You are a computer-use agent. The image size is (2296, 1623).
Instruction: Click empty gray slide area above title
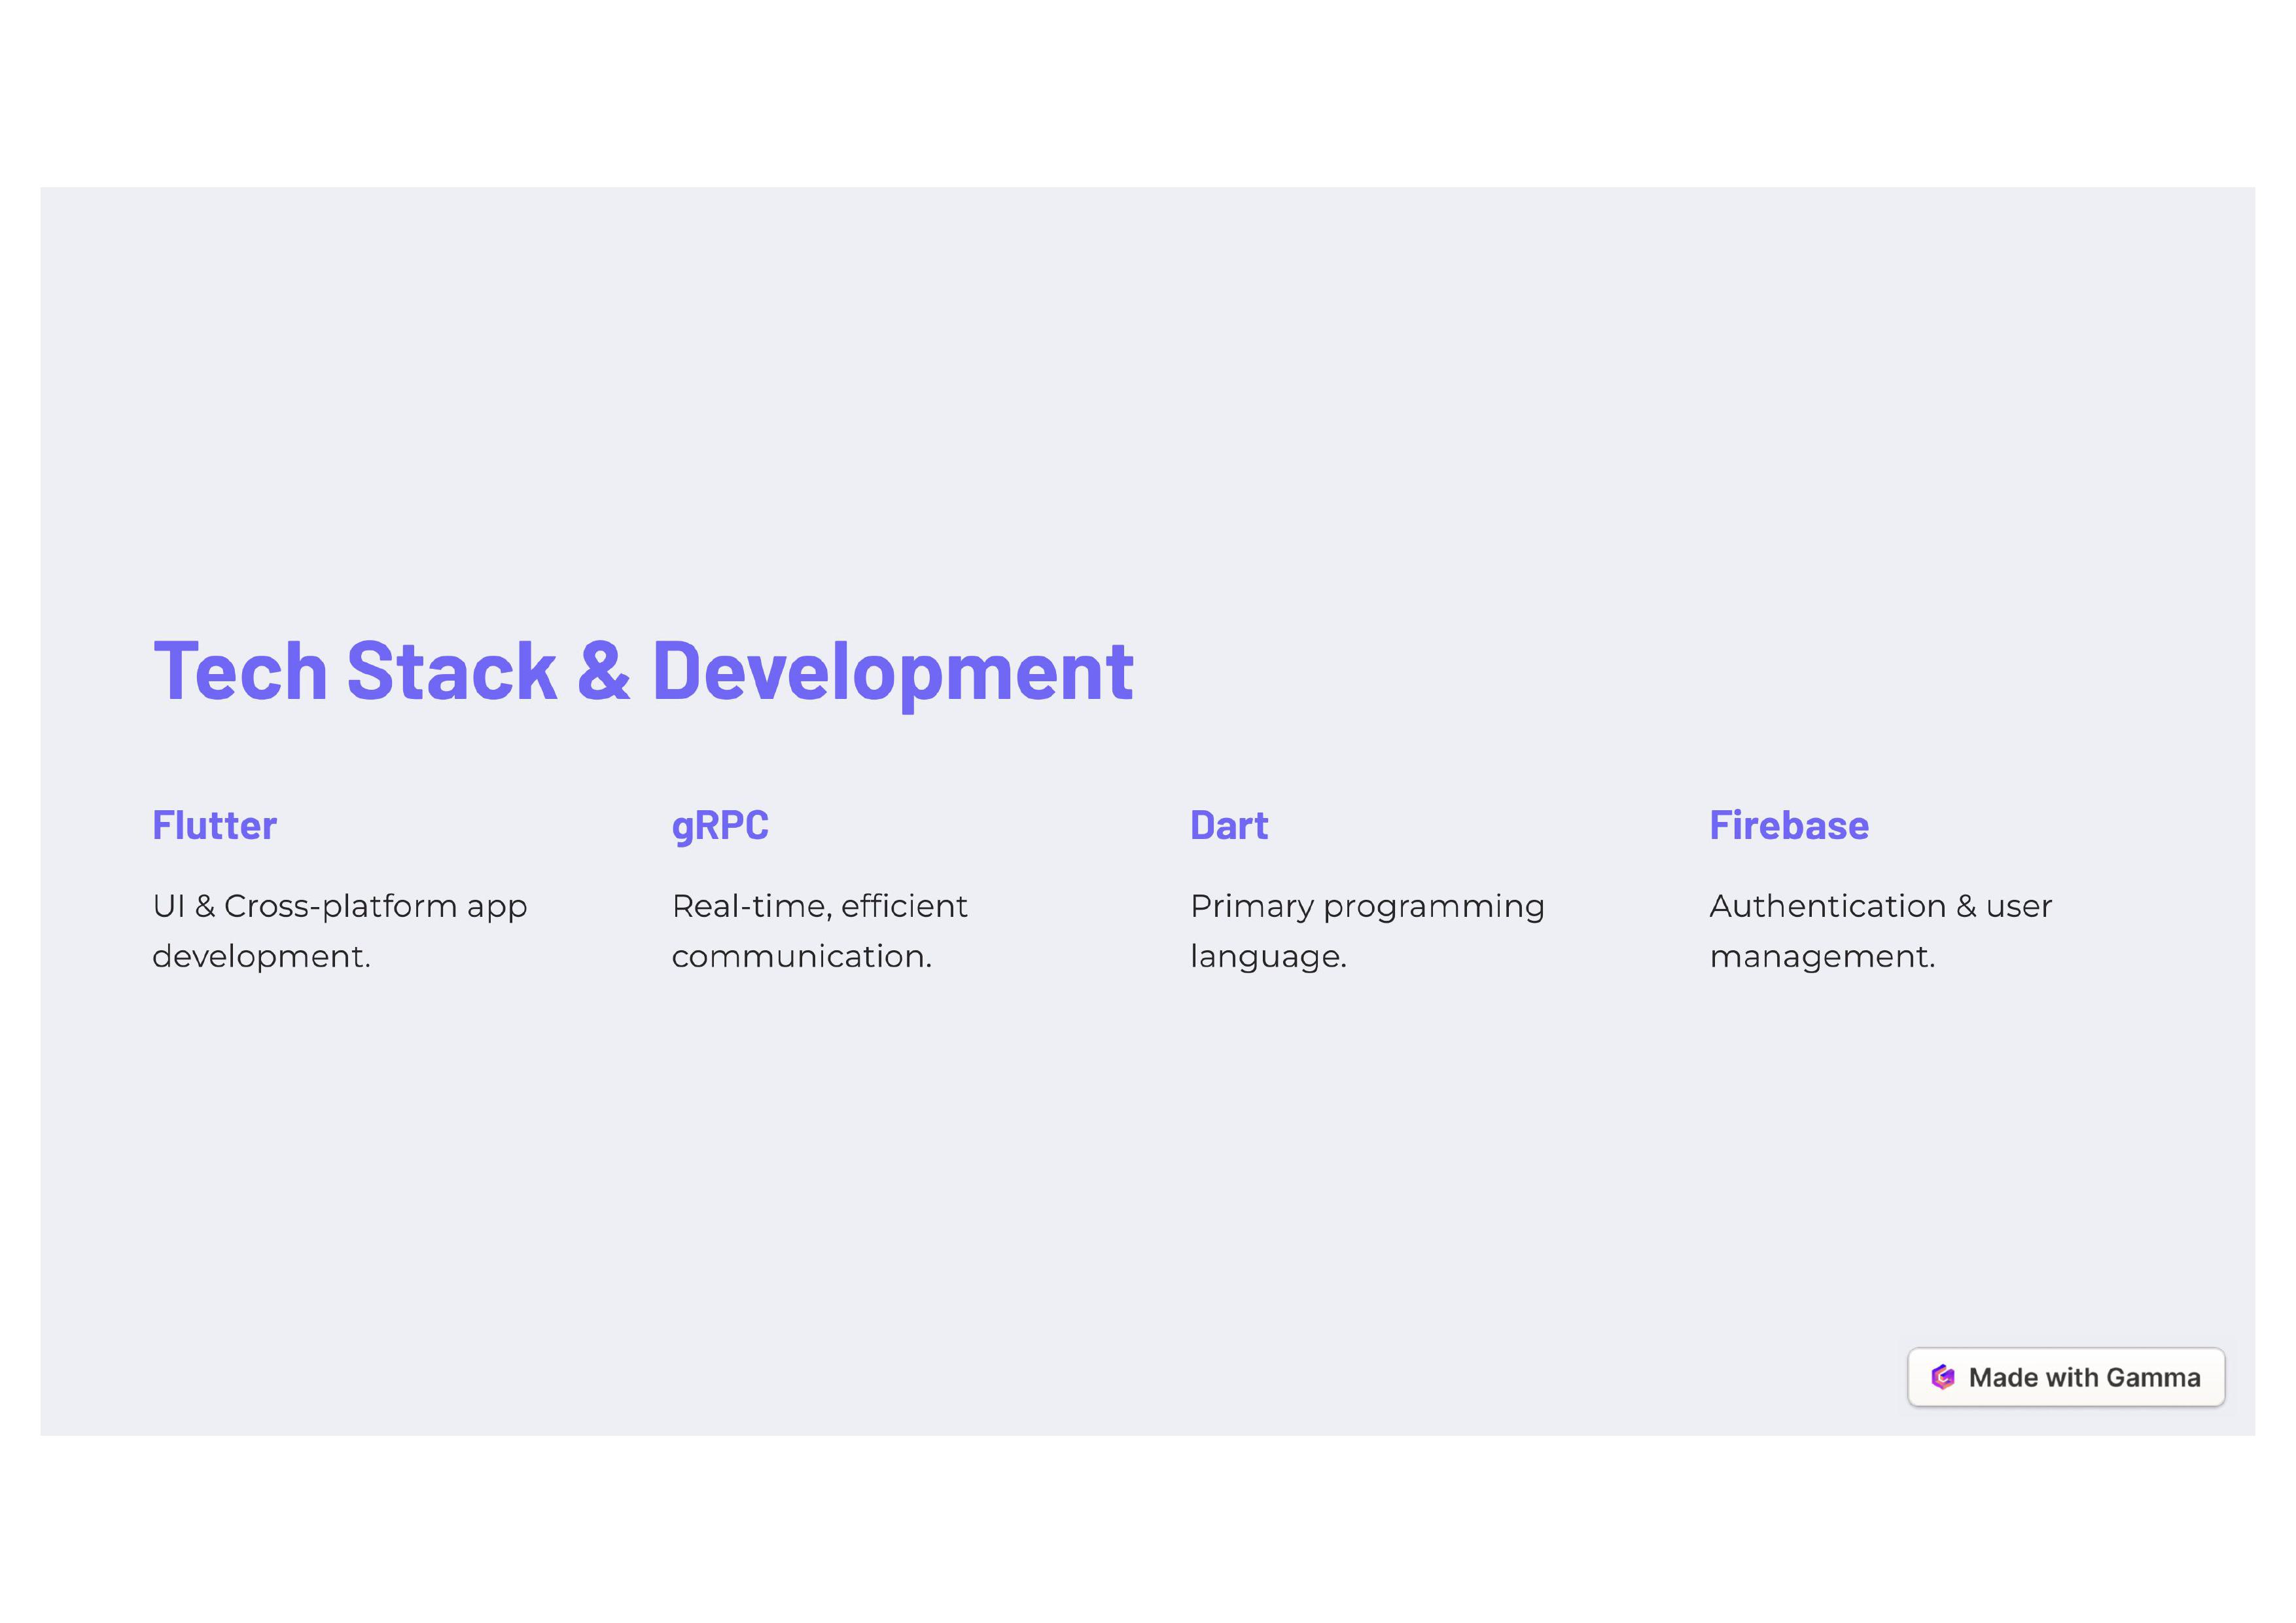point(1147,400)
